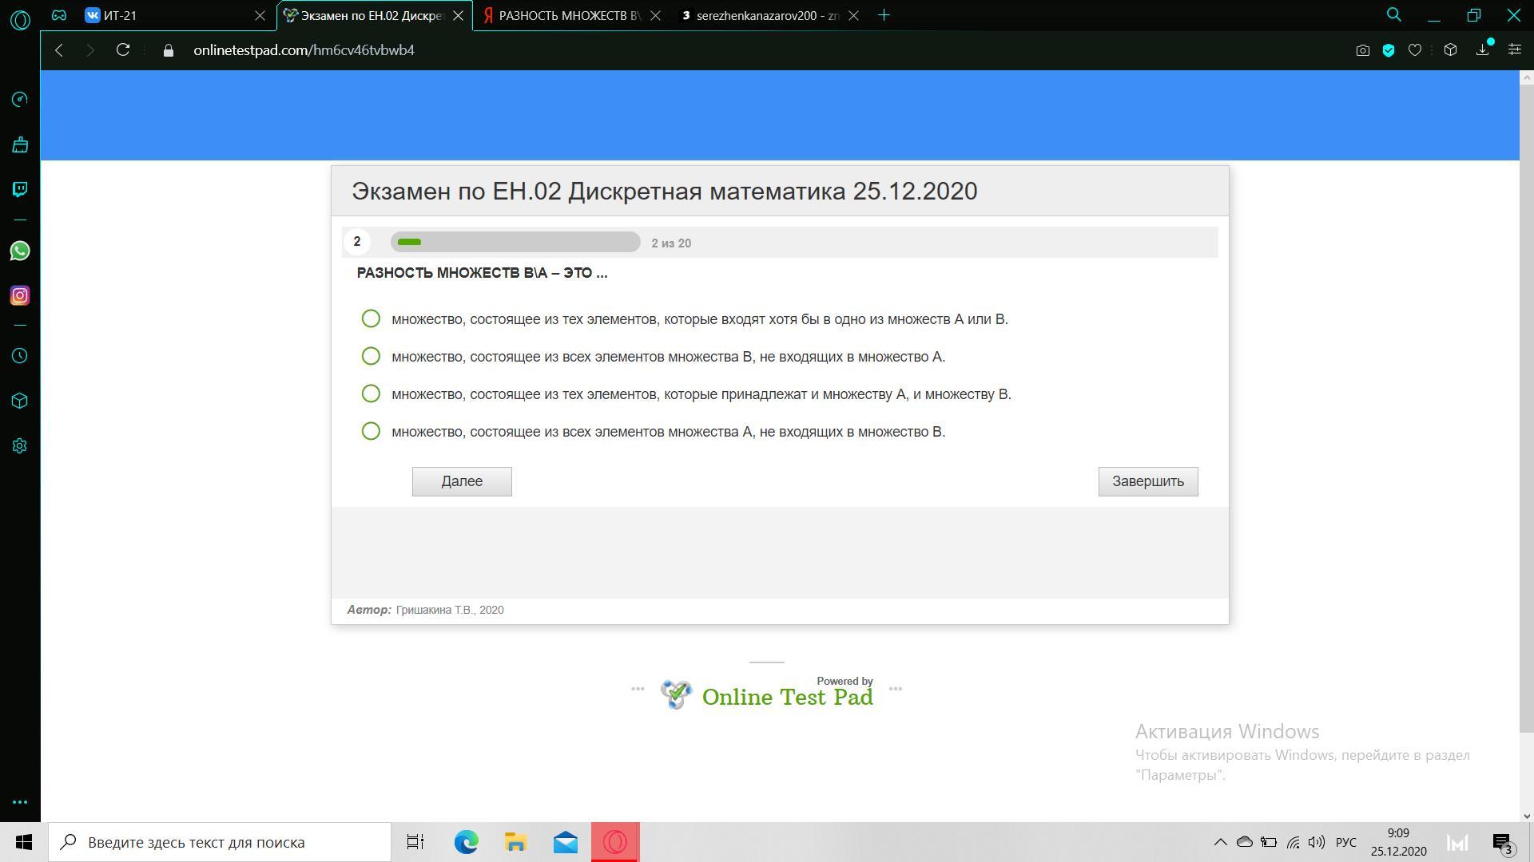Open sidebar settings gear icon

tap(20, 446)
